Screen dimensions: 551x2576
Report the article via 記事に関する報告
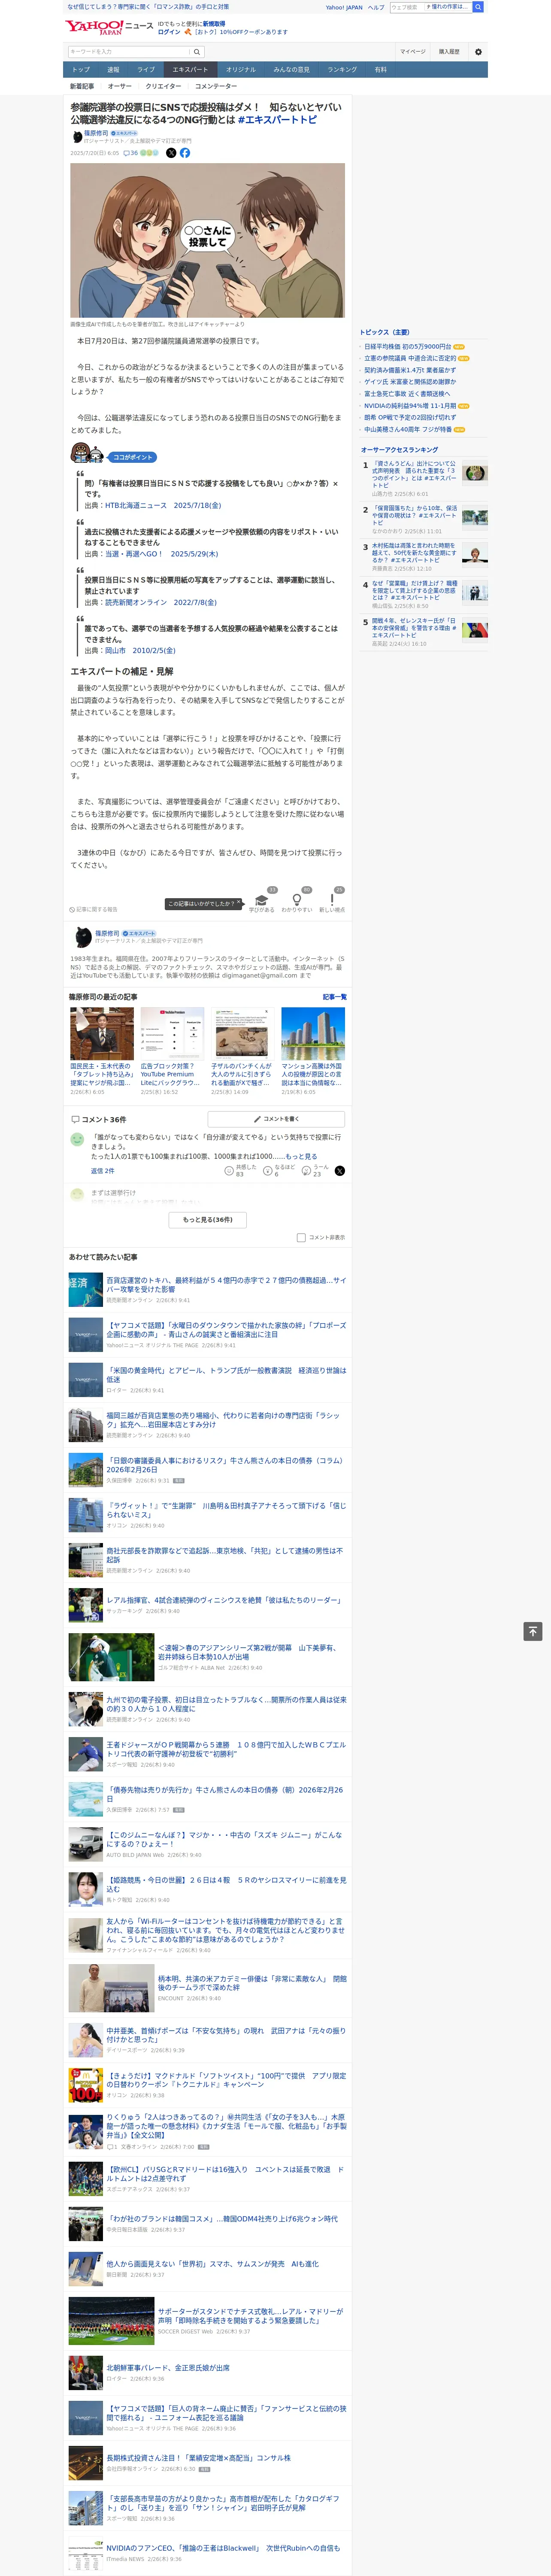pyautogui.click(x=94, y=910)
